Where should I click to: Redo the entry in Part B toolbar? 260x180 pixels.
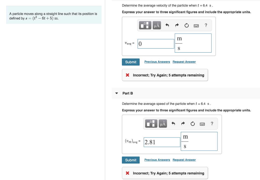click(183, 124)
